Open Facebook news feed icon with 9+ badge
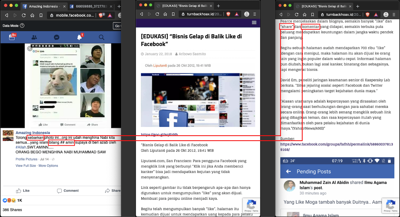 12,37
